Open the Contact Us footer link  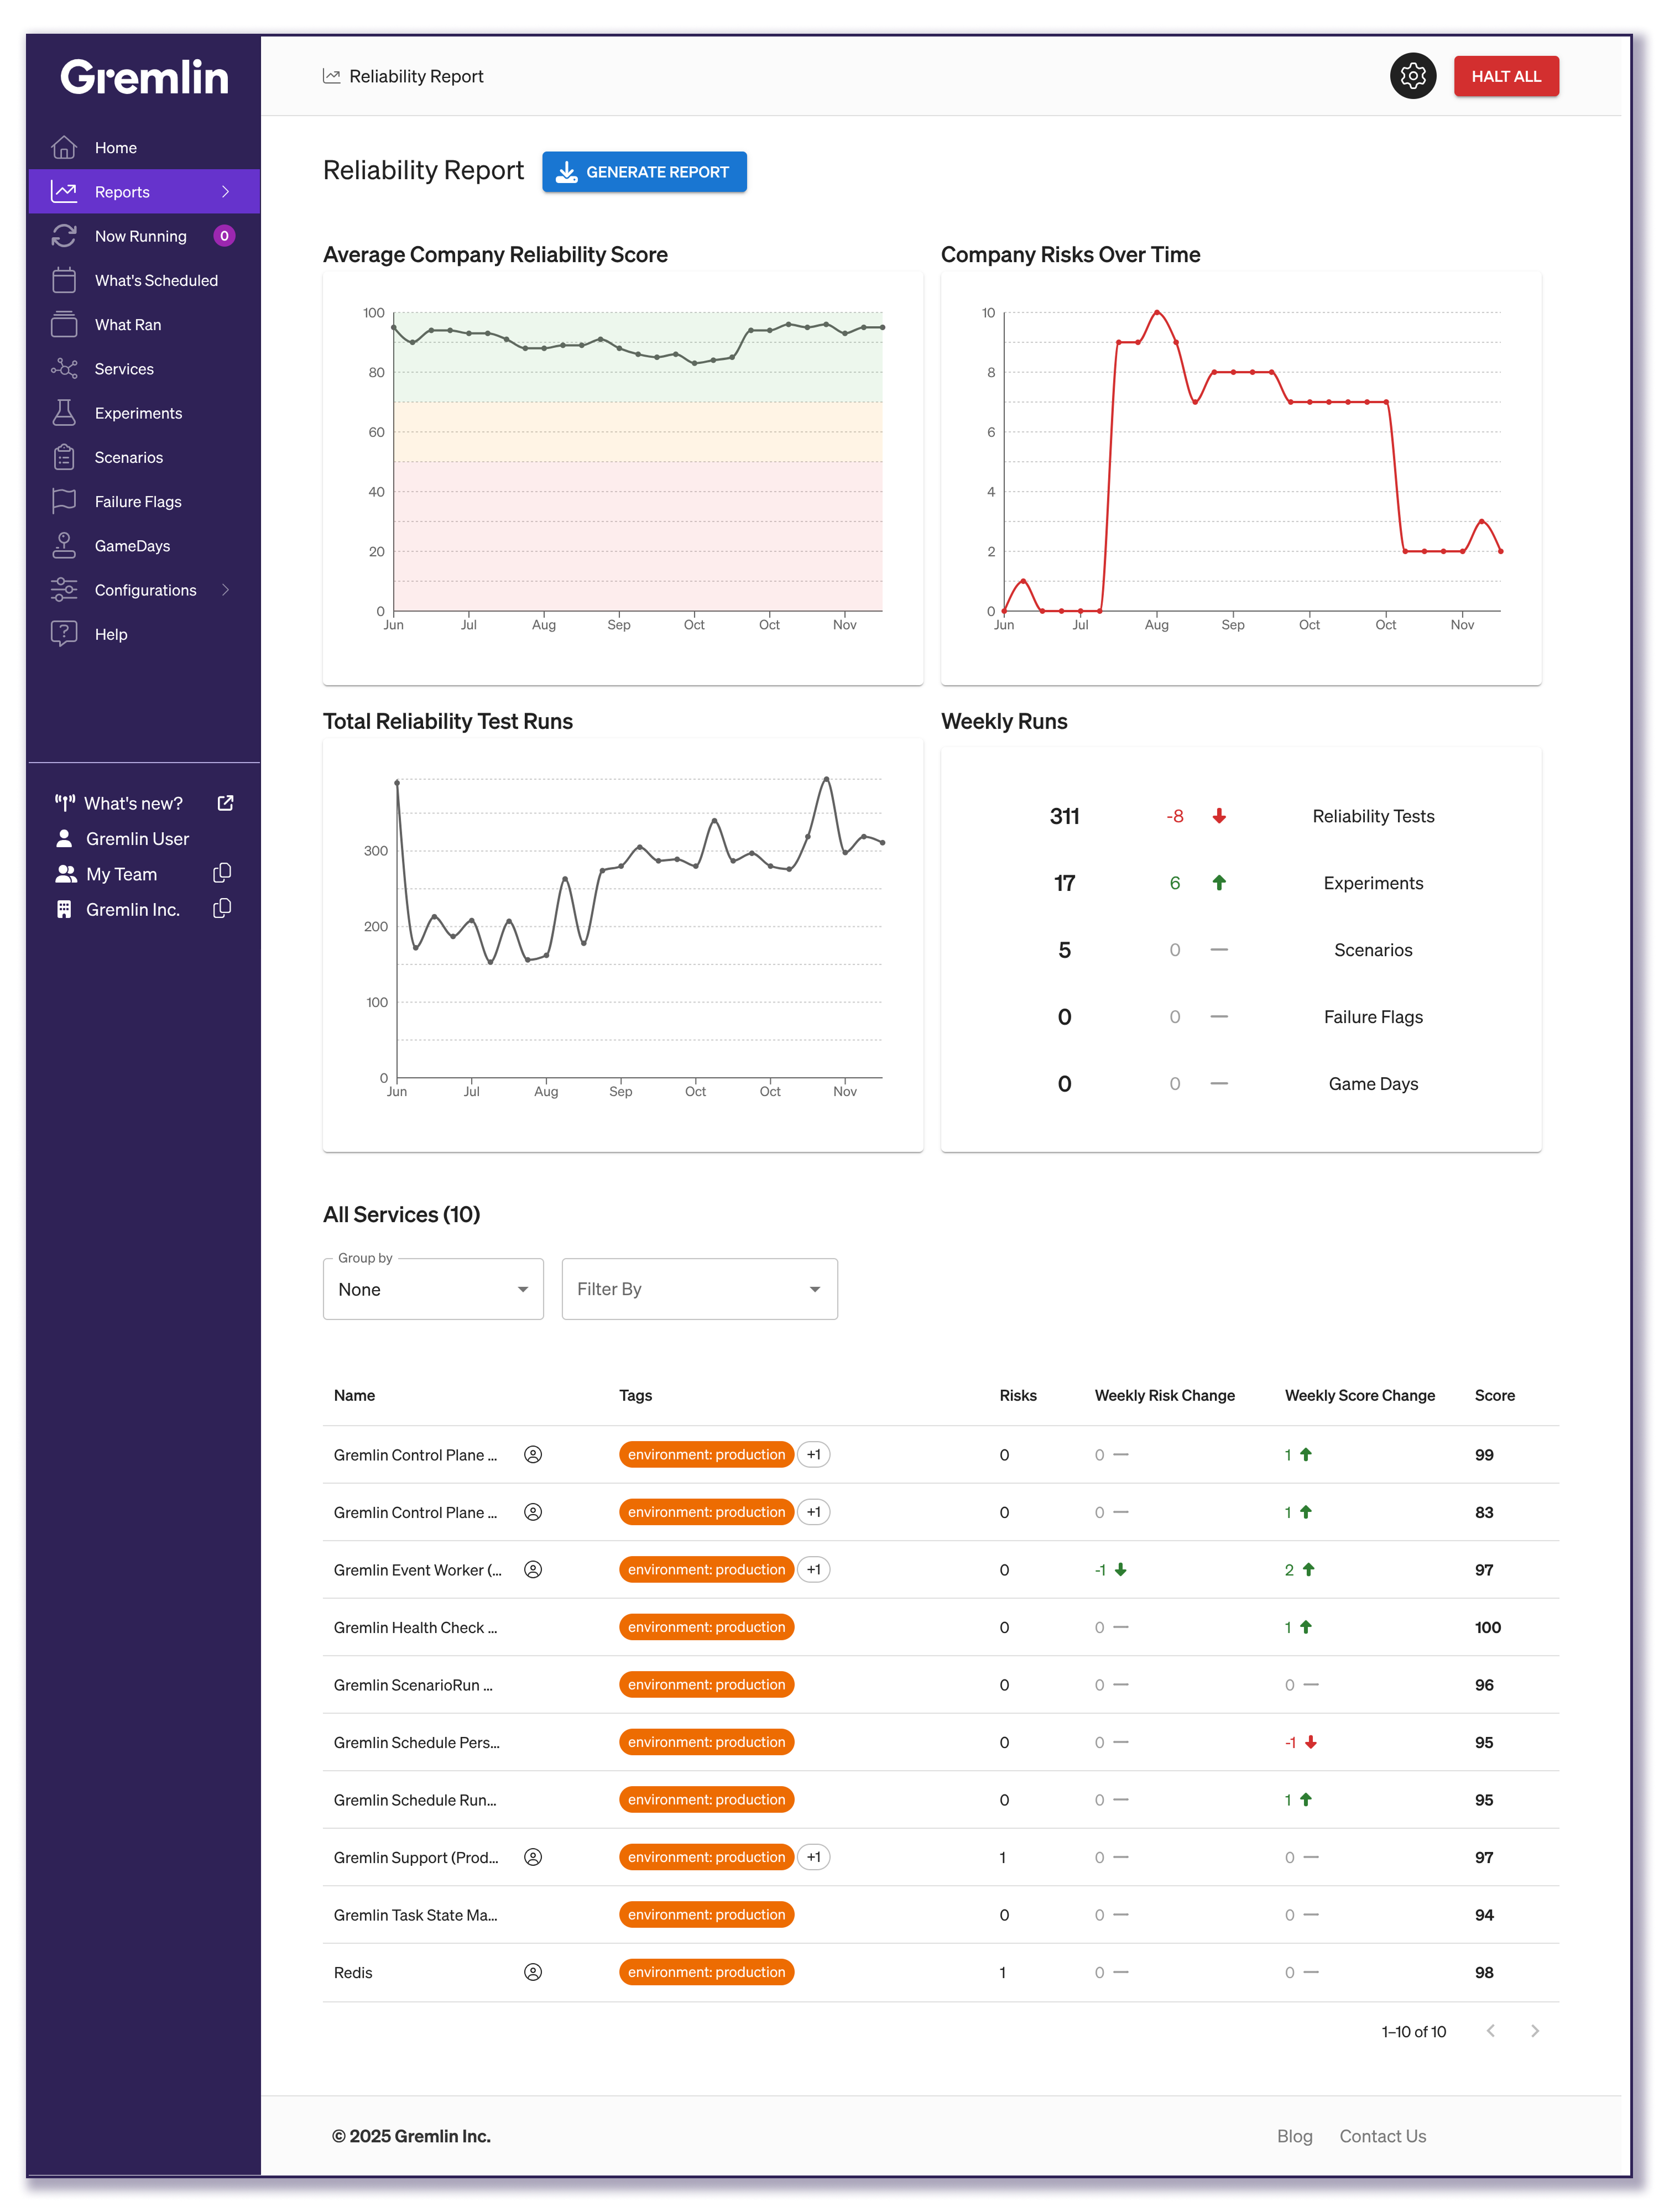pyautogui.click(x=1382, y=2136)
